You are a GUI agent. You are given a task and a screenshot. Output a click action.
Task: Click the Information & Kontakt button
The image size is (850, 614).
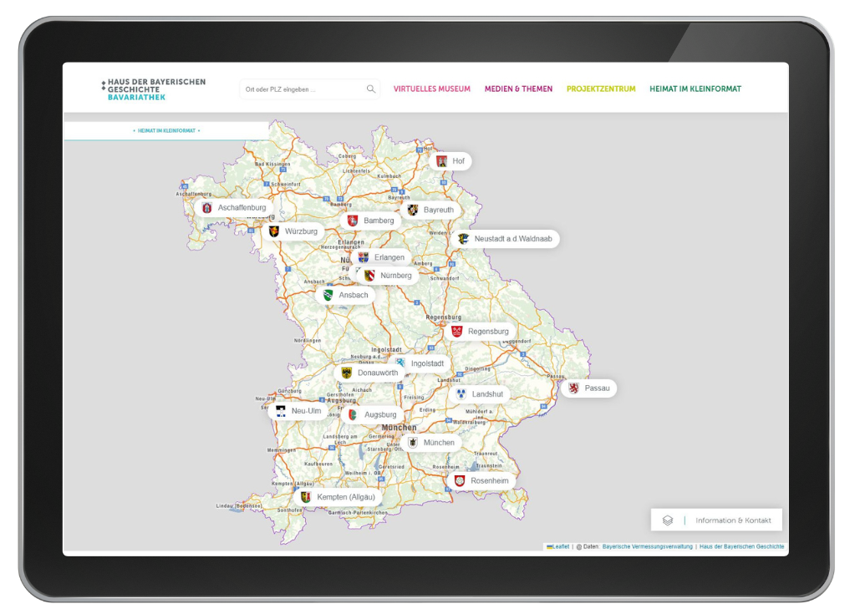[x=732, y=520]
